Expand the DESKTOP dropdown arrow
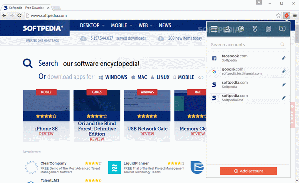Screen dimensions: 299x183 (103, 25)
